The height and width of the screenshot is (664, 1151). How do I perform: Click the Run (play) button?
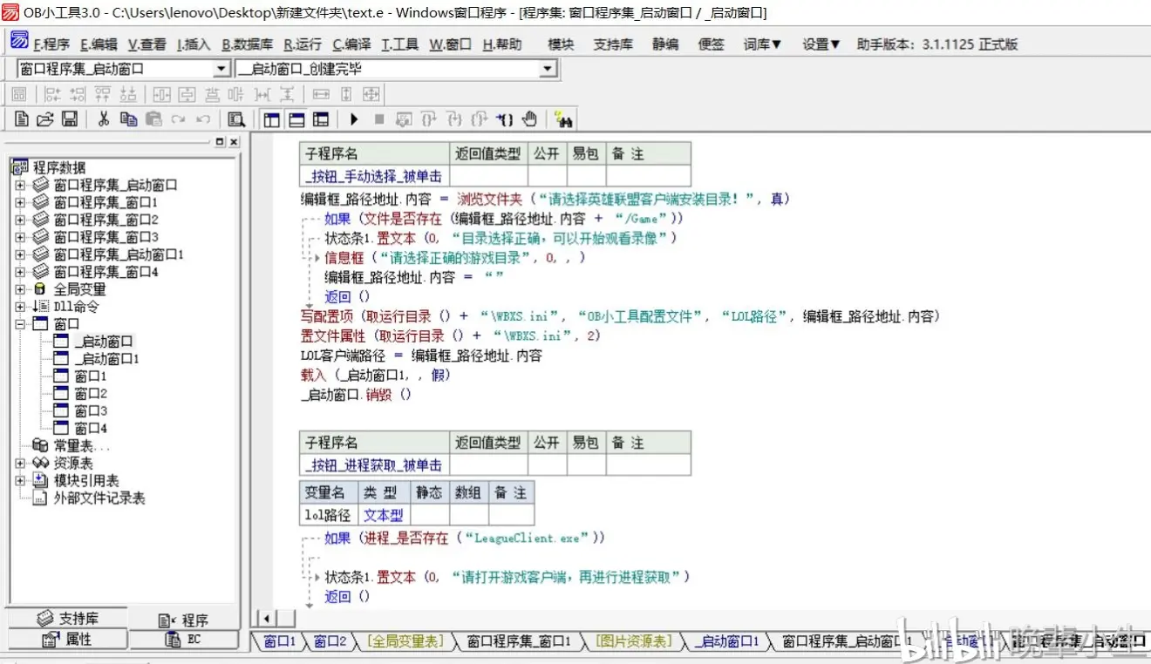click(x=354, y=119)
